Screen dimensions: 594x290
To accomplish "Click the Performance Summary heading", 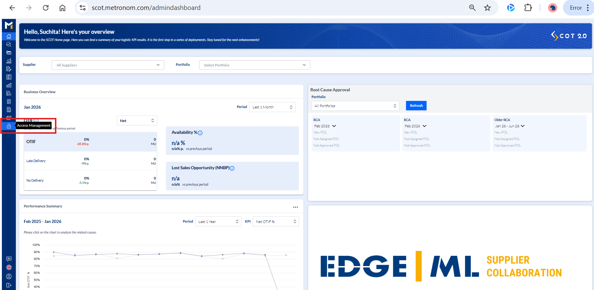I will pos(43,206).
